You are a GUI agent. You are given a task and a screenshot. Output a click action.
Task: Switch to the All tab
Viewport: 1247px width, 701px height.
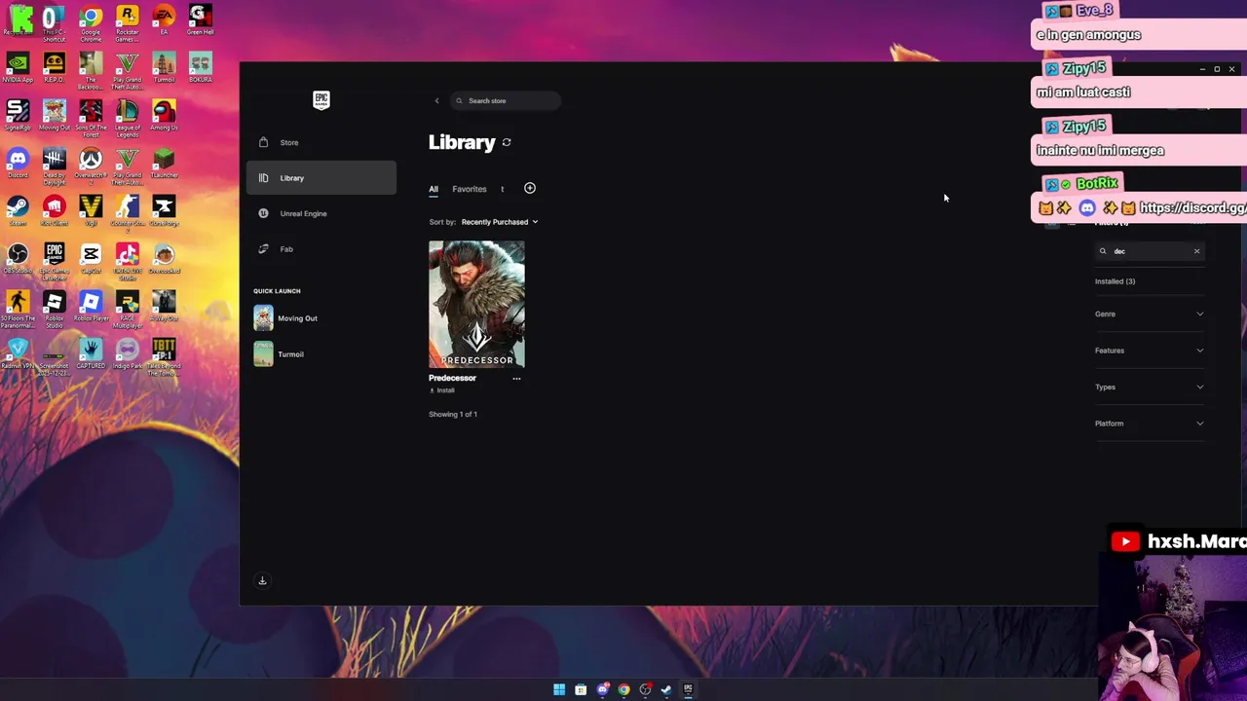(x=434, y=189)
